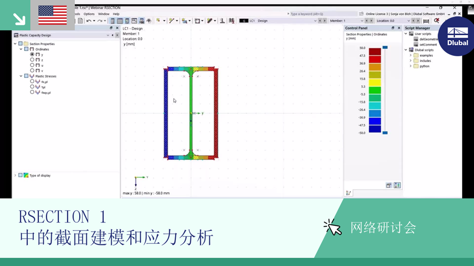Expand the examples folder

point(411,55)
